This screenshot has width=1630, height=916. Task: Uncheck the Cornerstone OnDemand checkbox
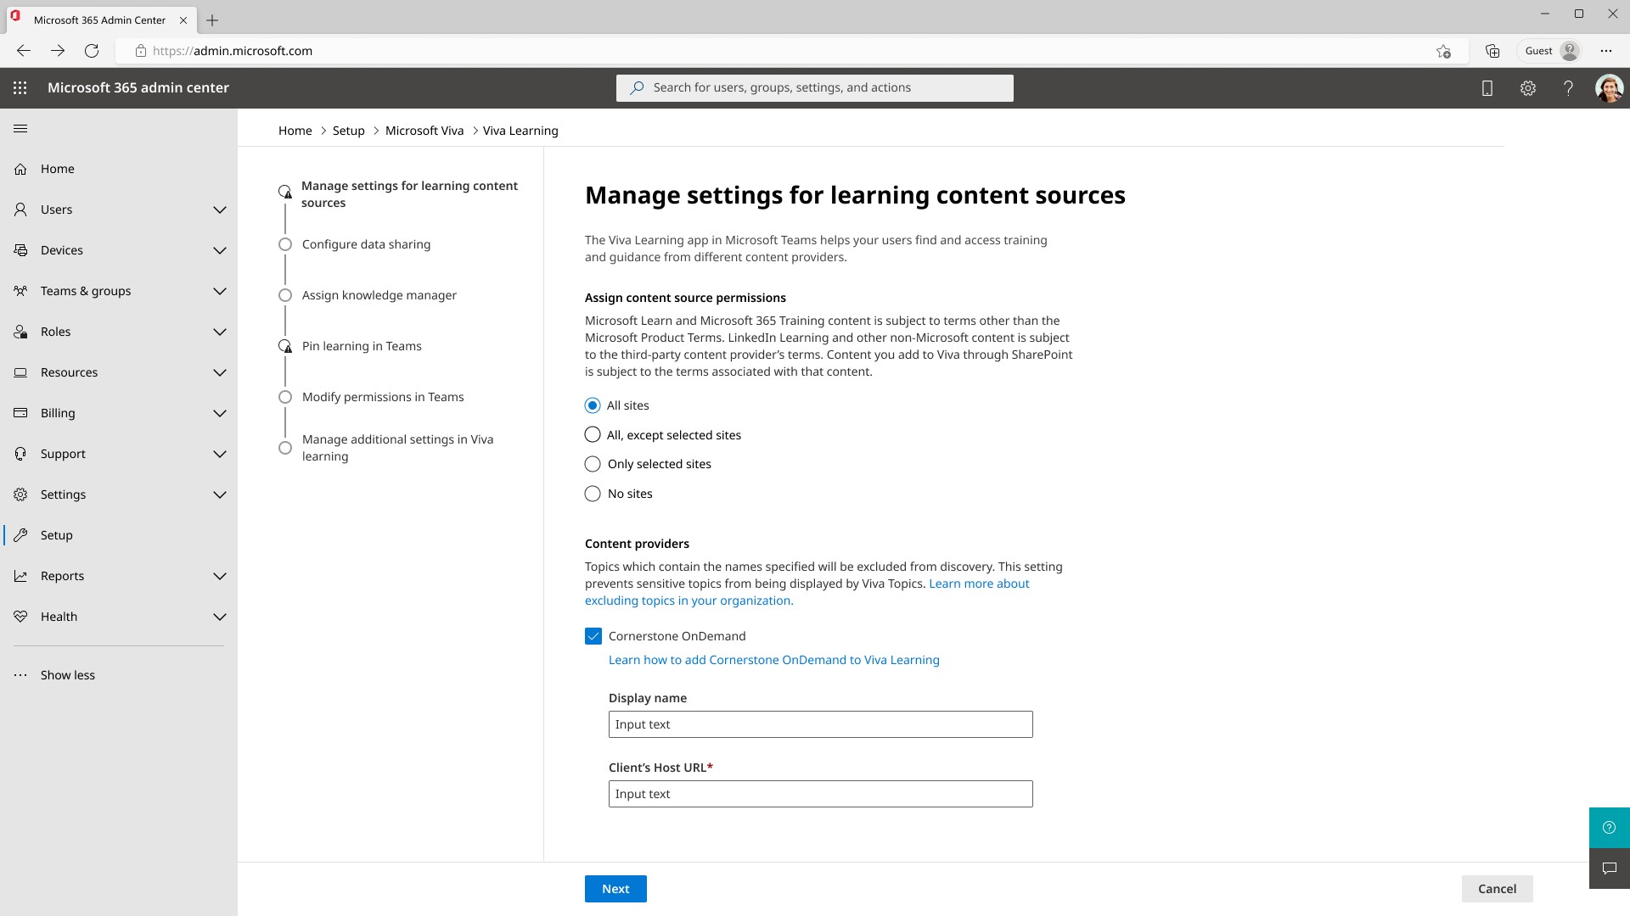tap(593, 636)
